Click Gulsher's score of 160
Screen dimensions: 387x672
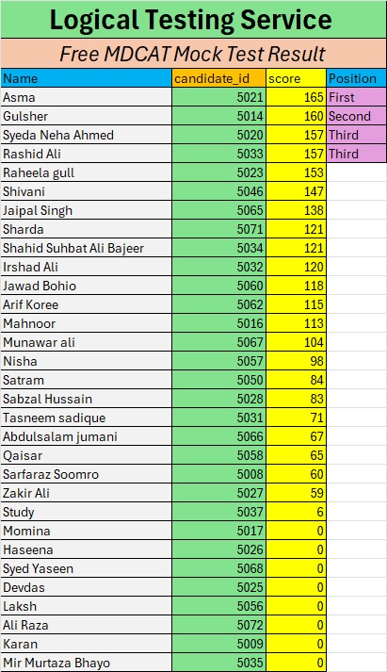point(296,116)
